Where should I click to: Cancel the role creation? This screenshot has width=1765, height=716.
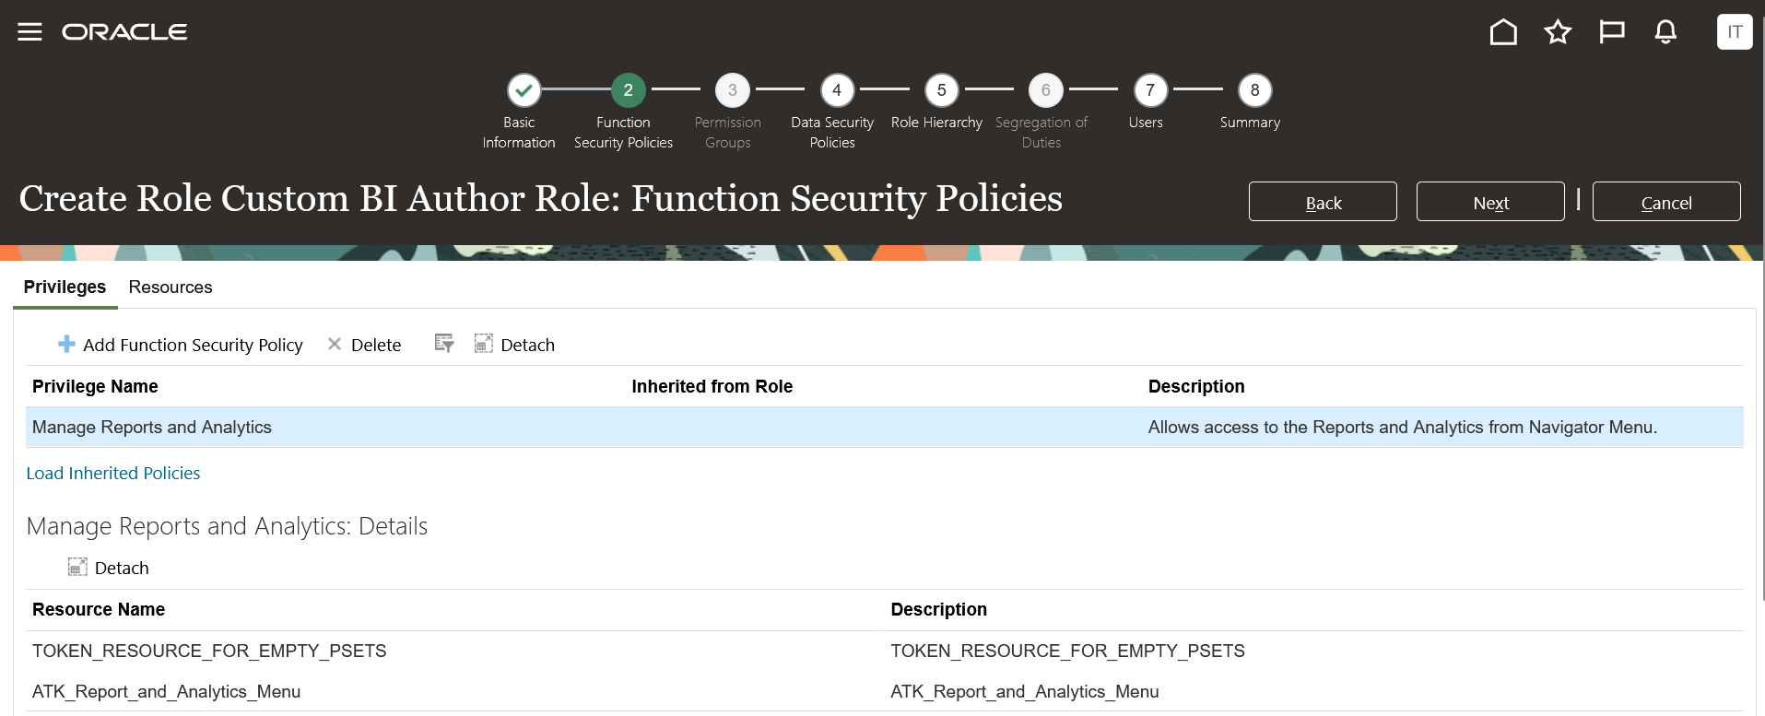click(1665, 202)
